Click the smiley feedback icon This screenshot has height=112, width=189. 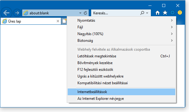[x=180, y=13]
